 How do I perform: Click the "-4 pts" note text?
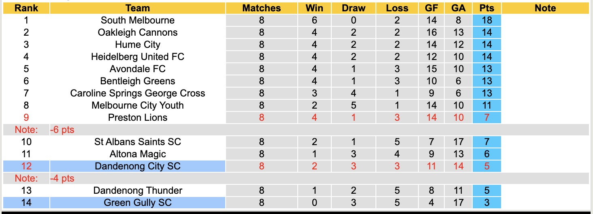point(62,179)
